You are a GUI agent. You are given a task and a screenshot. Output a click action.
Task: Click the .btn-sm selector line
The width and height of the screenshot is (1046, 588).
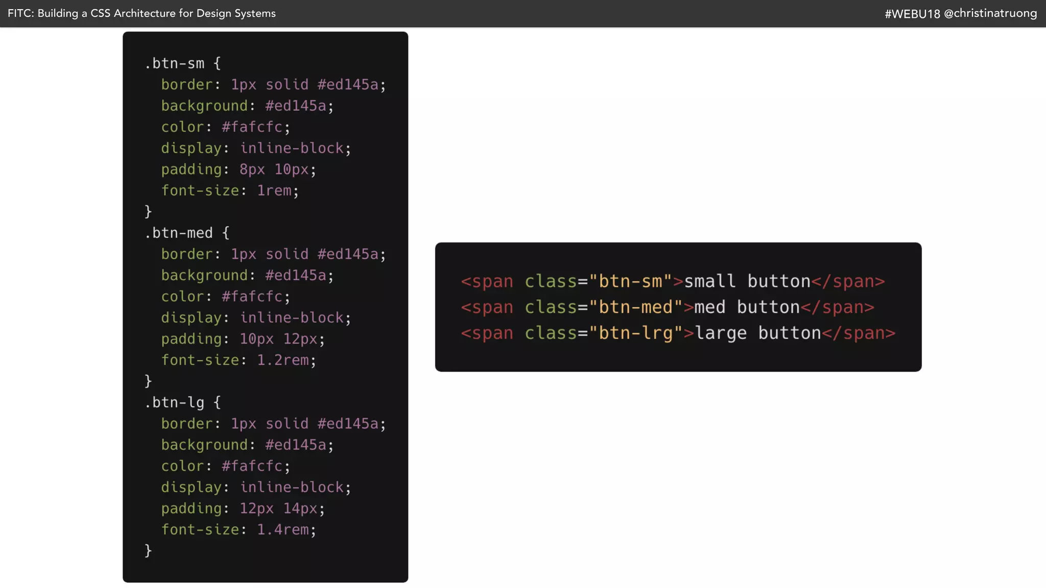click(182, 63)
